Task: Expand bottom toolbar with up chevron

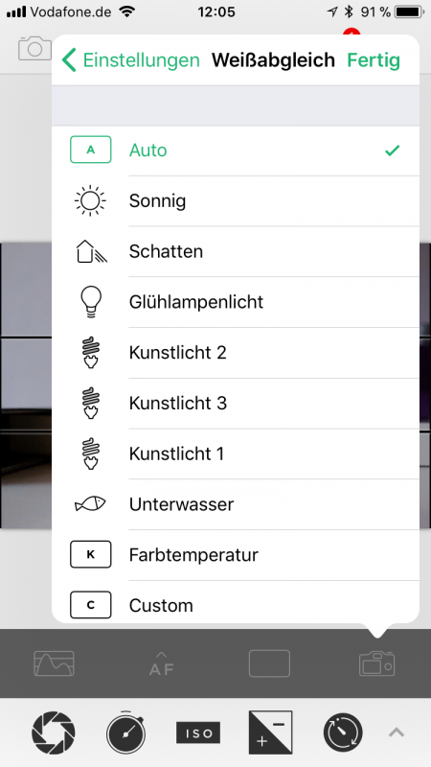Action: [397, 732]
